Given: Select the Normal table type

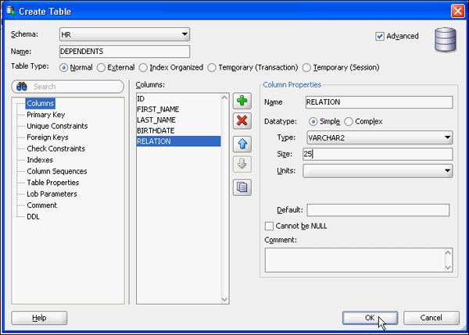Looking at the screenshot, I should coord(63,67).
